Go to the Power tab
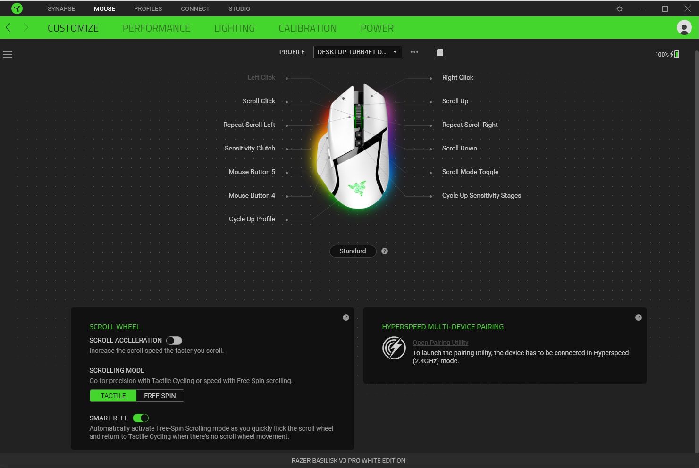 coord(377,28)
